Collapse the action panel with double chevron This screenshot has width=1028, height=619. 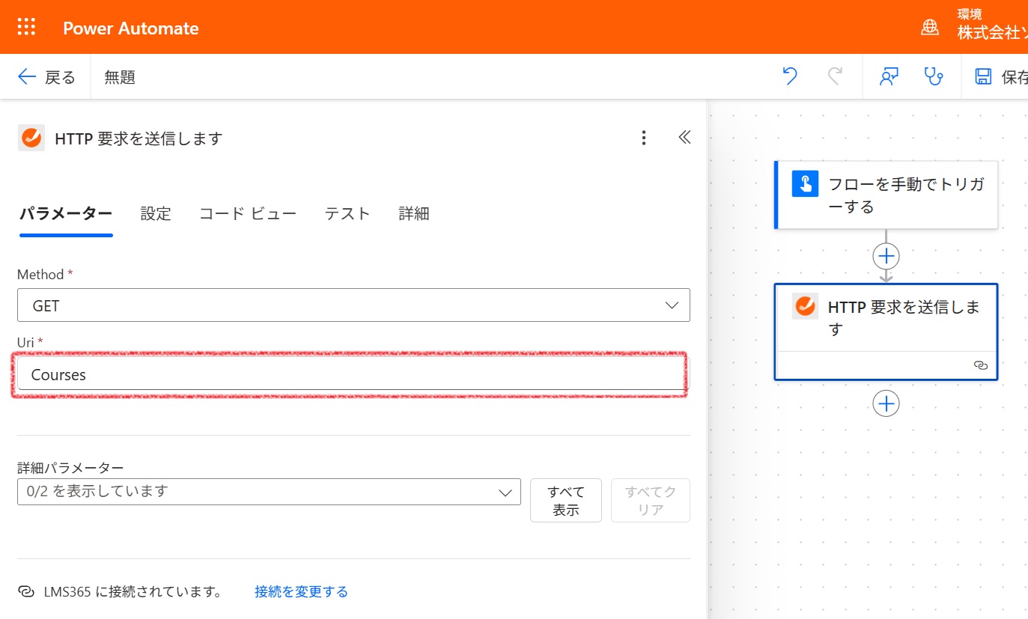coord(684,137)
